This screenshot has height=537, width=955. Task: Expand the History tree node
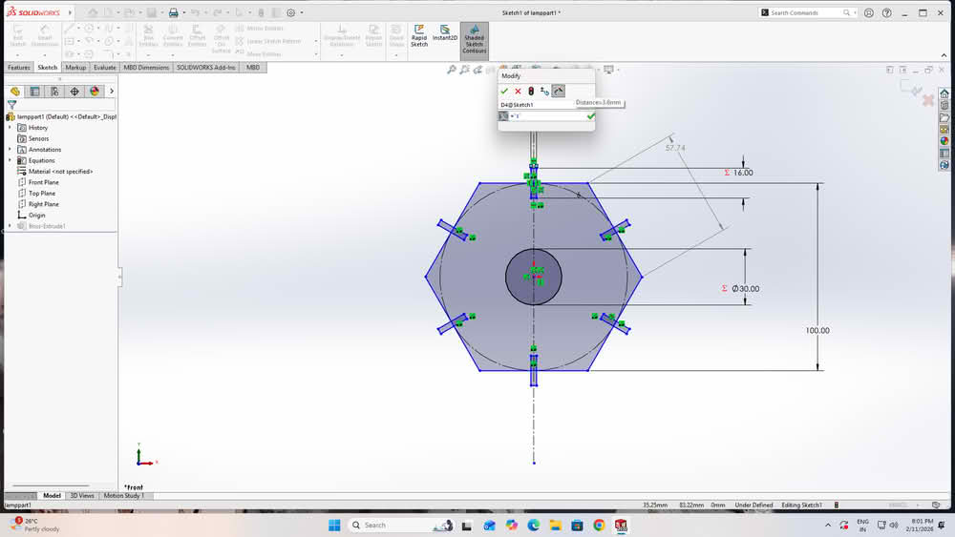10,128
